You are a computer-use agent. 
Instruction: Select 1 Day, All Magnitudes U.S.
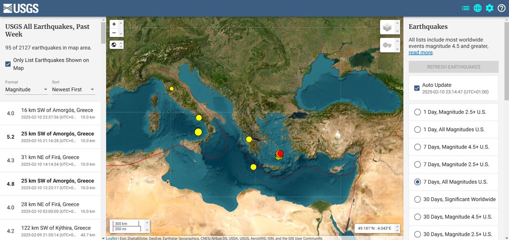tap(417, 130)
